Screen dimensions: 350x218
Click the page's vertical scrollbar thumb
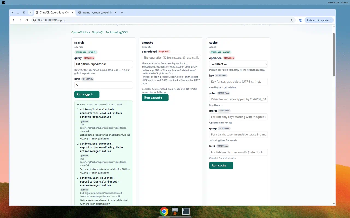coord(334,55)
